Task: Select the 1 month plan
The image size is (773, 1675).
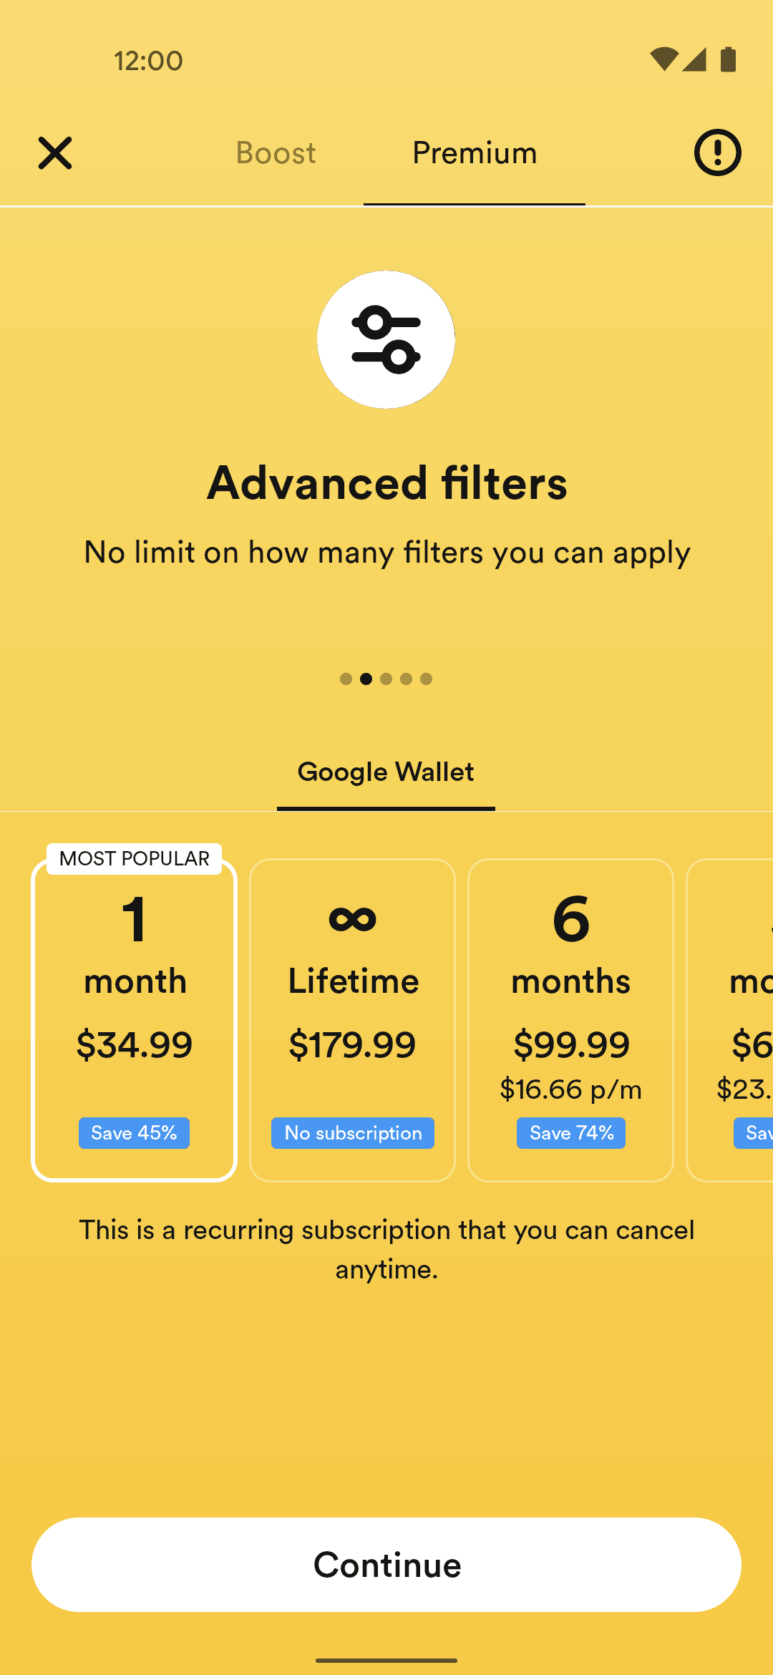Action: [134, 1016]
